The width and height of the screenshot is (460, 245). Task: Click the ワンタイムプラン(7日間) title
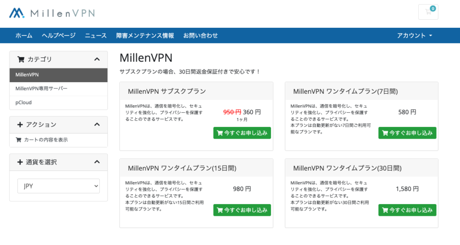click(x=345, y=92)
